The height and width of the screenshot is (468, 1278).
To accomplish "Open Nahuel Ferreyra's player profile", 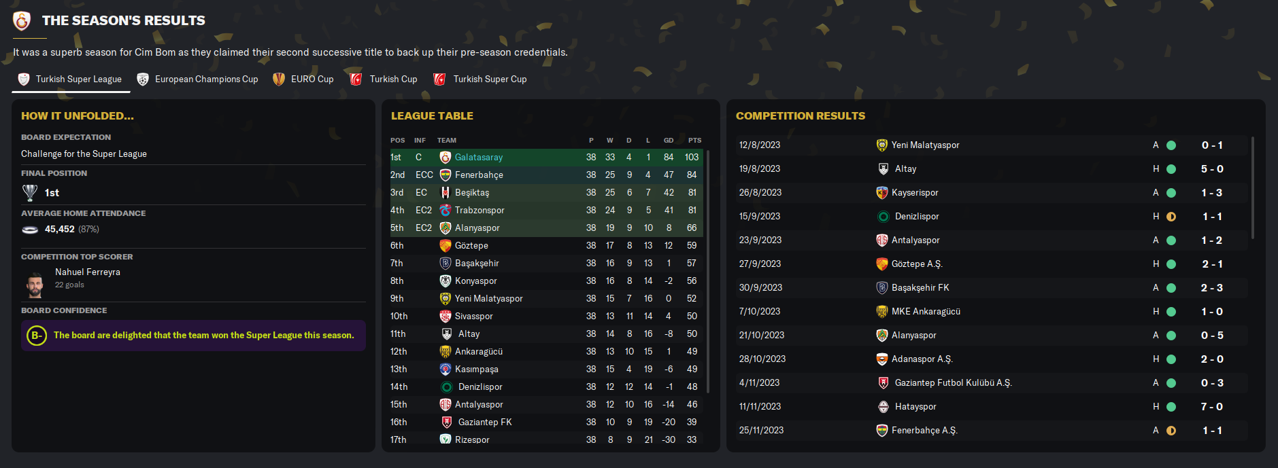I will 88,272.
